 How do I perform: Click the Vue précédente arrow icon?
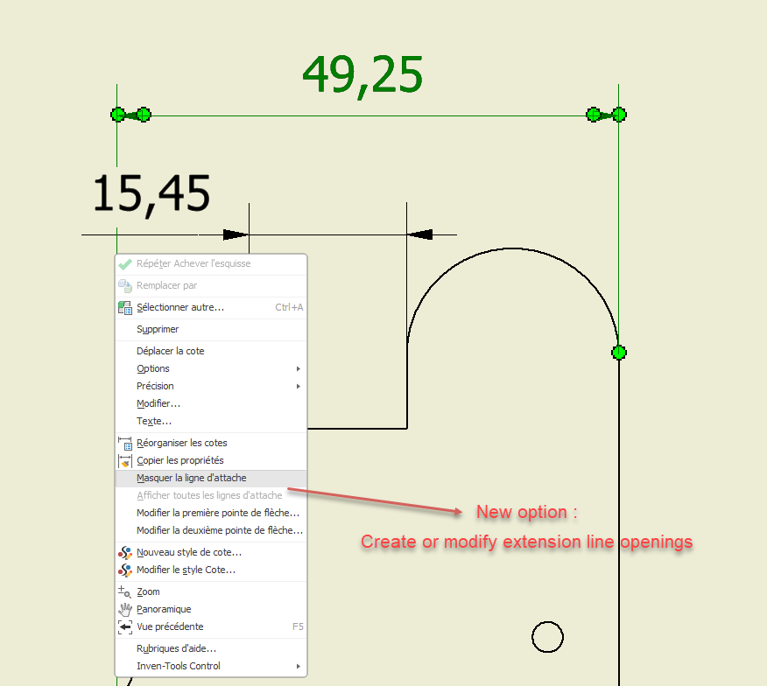[x=123, y=626]
